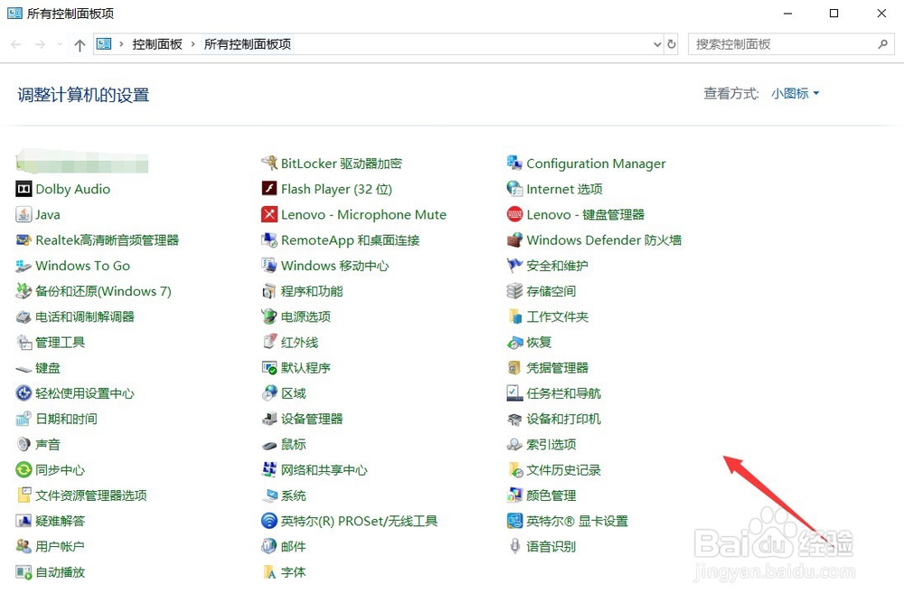The height and width of the screenshot is (603, 904).
Task: Open Windows 移动中心 link
Action: coord(335,266)
